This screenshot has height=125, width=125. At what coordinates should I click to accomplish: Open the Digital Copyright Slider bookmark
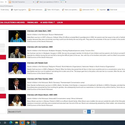click(19, 10)
